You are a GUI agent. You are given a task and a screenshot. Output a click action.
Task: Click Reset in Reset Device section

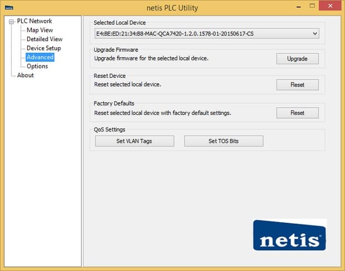pos(298,85)
